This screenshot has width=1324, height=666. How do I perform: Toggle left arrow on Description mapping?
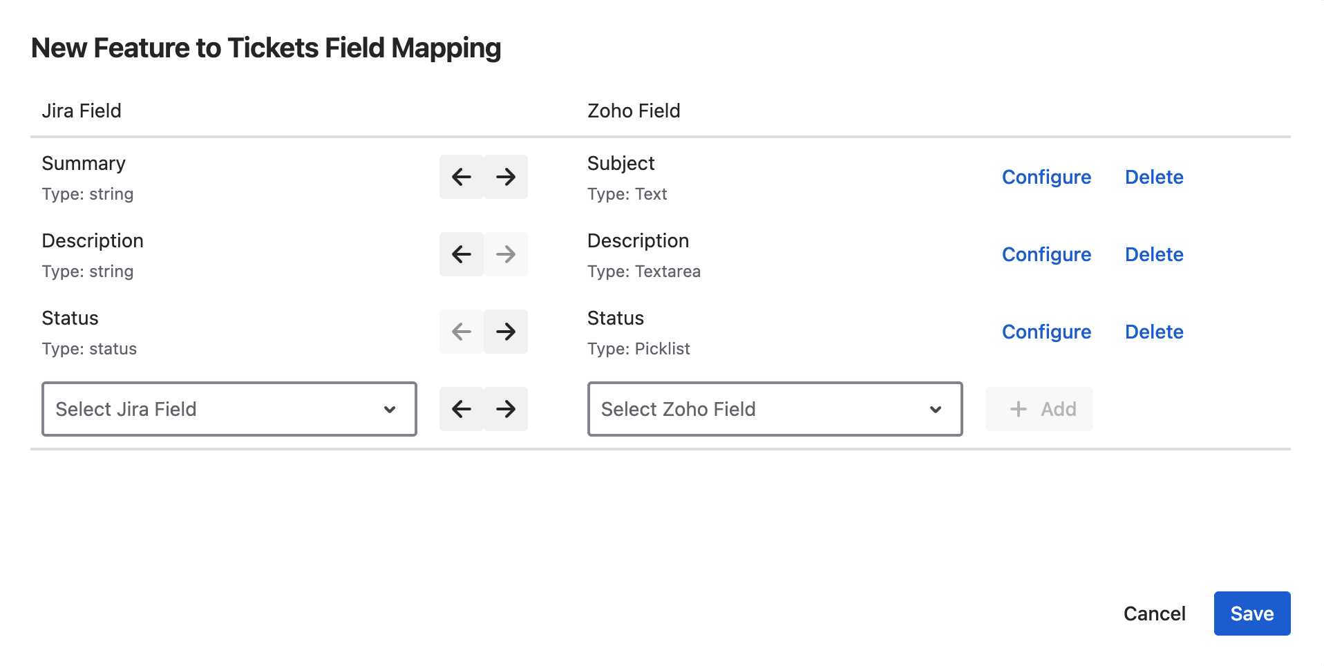pos(462,254)
